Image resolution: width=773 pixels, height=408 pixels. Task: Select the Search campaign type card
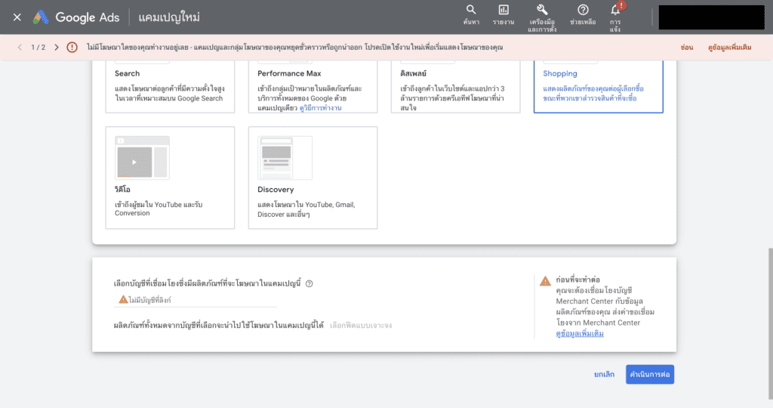pyautogui.click(x=170, y=86)
